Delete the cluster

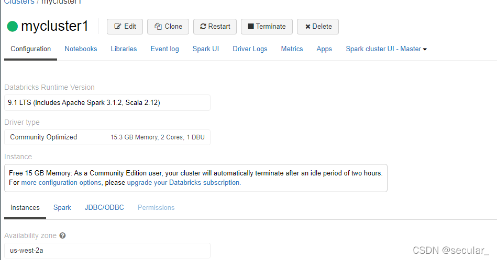317,27
